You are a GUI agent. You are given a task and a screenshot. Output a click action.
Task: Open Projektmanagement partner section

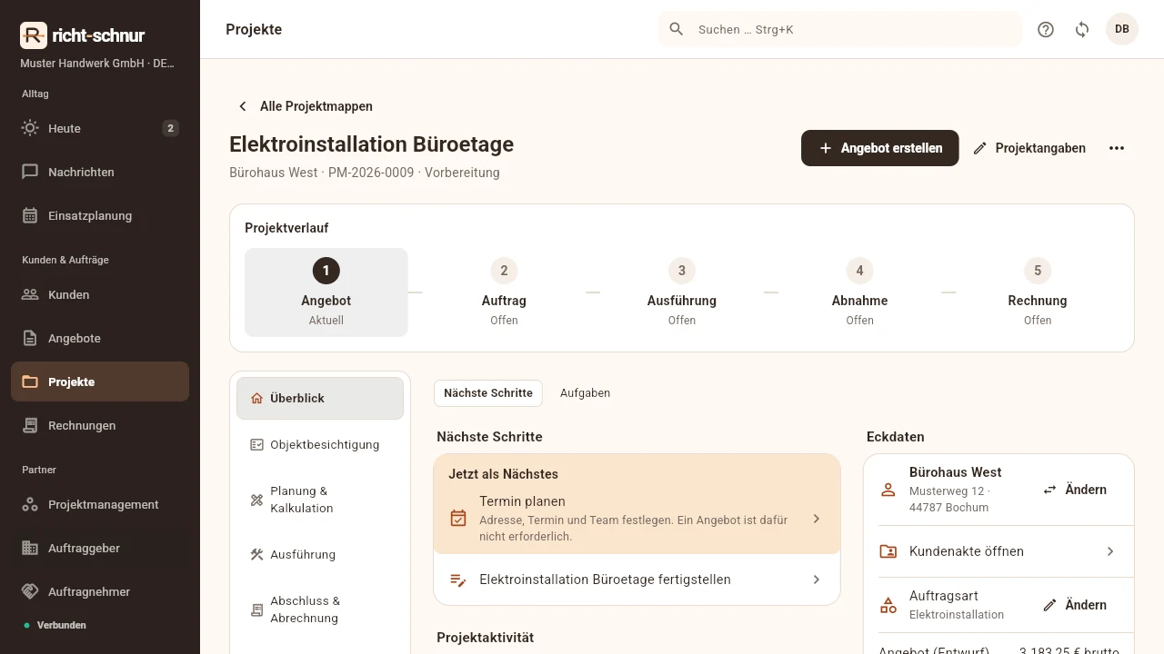(100, 504)
